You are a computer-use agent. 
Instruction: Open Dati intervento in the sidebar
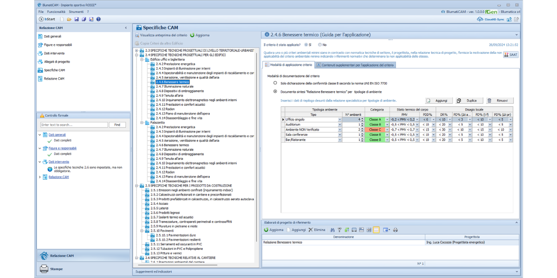tap(51, 53)
